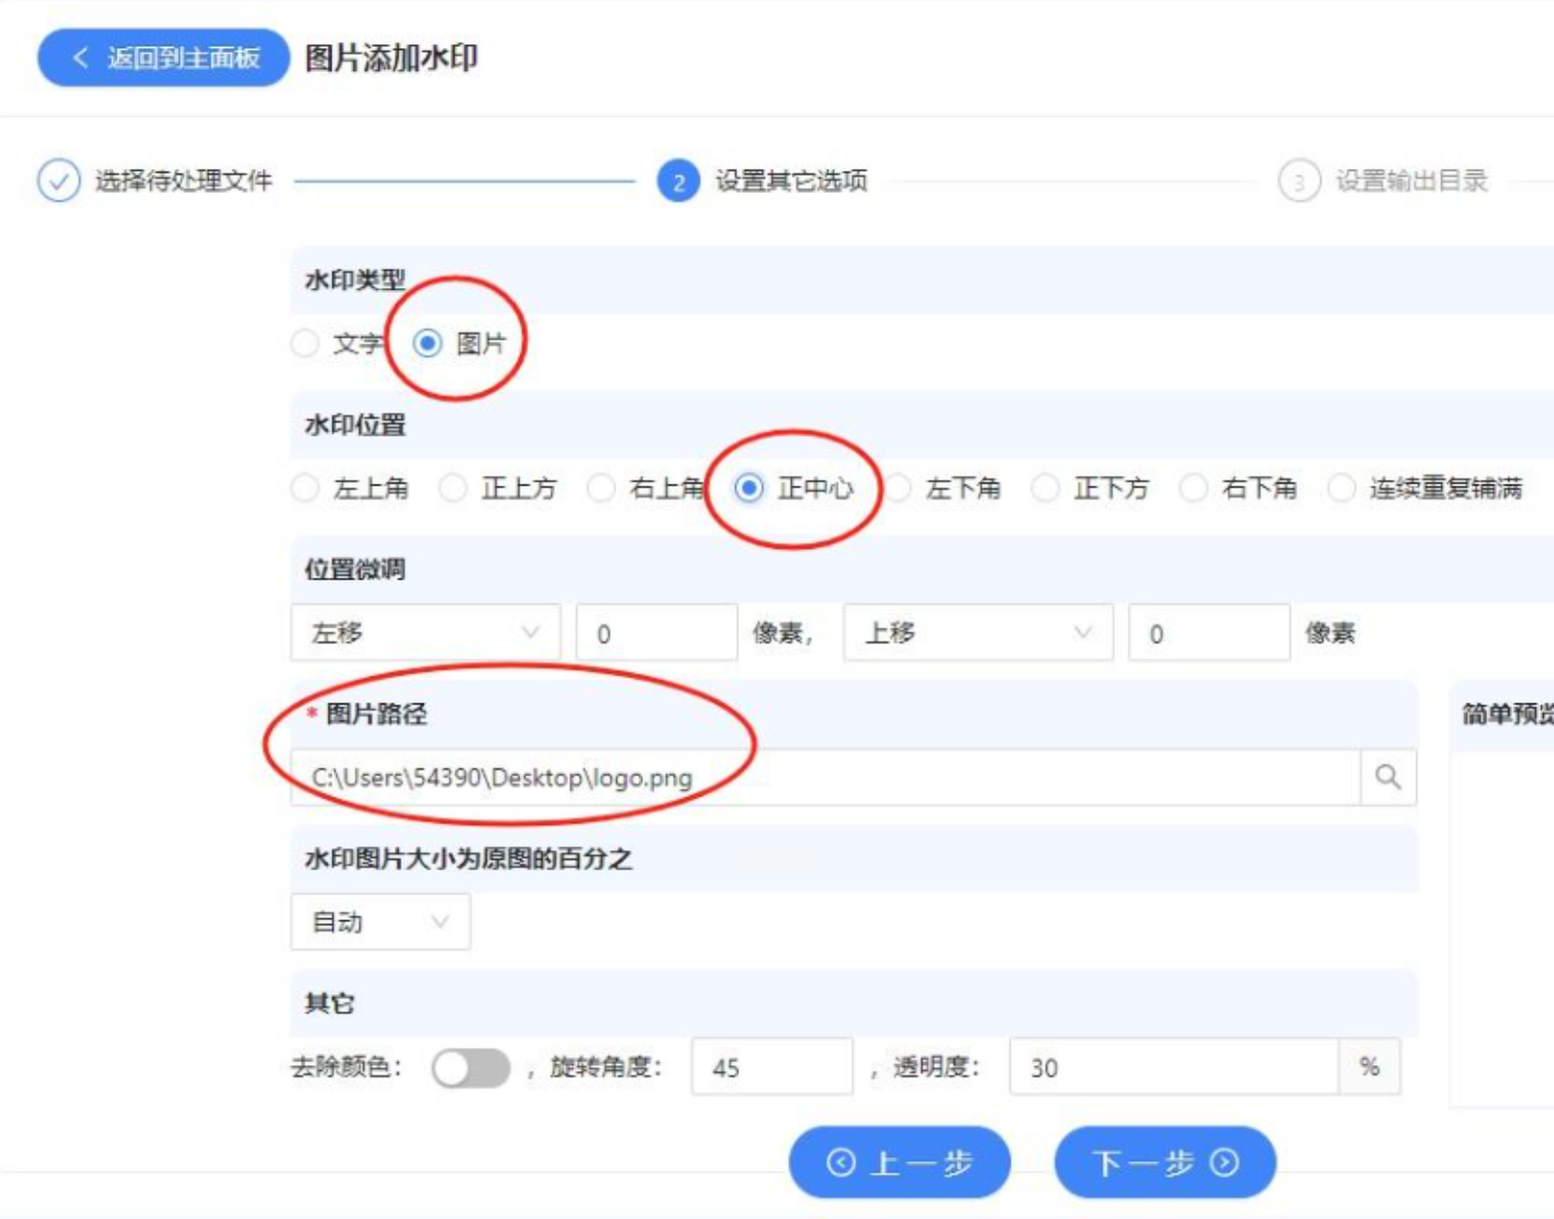1554x1219 pixels.
Task: Click the 下一步 button
Action: coord(1165,1162)
